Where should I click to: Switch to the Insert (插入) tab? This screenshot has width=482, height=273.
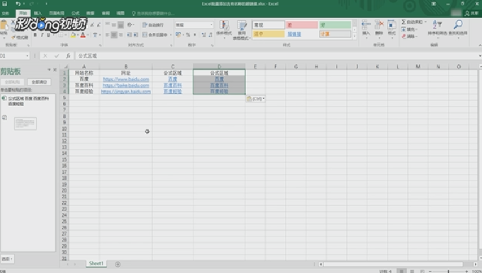(38, 13)
